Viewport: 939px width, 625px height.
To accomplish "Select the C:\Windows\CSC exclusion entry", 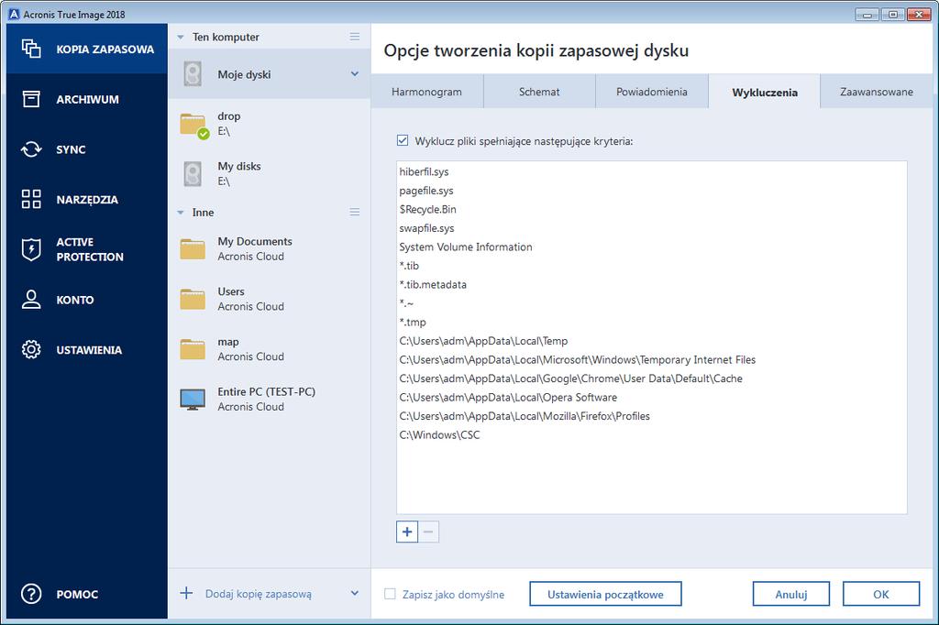I will click(x=652, y=434).
